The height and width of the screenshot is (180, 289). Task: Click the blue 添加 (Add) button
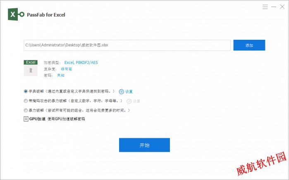pos(249,45)
